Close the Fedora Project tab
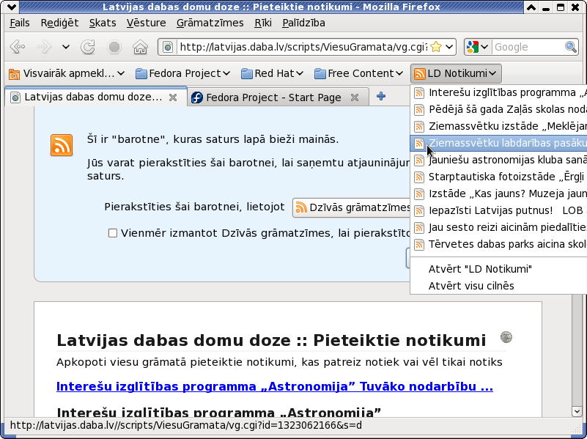Viewport: 587px width, 439px height. (354, 97)
